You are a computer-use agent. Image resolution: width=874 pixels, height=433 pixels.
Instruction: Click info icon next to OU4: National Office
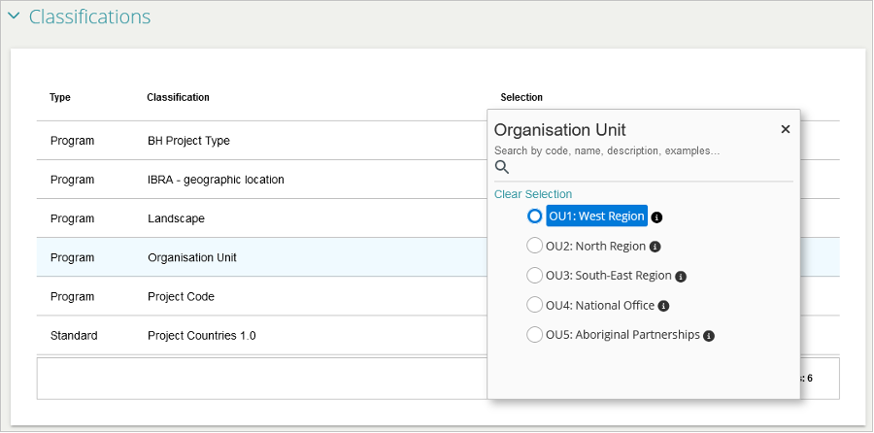[663, 306]
